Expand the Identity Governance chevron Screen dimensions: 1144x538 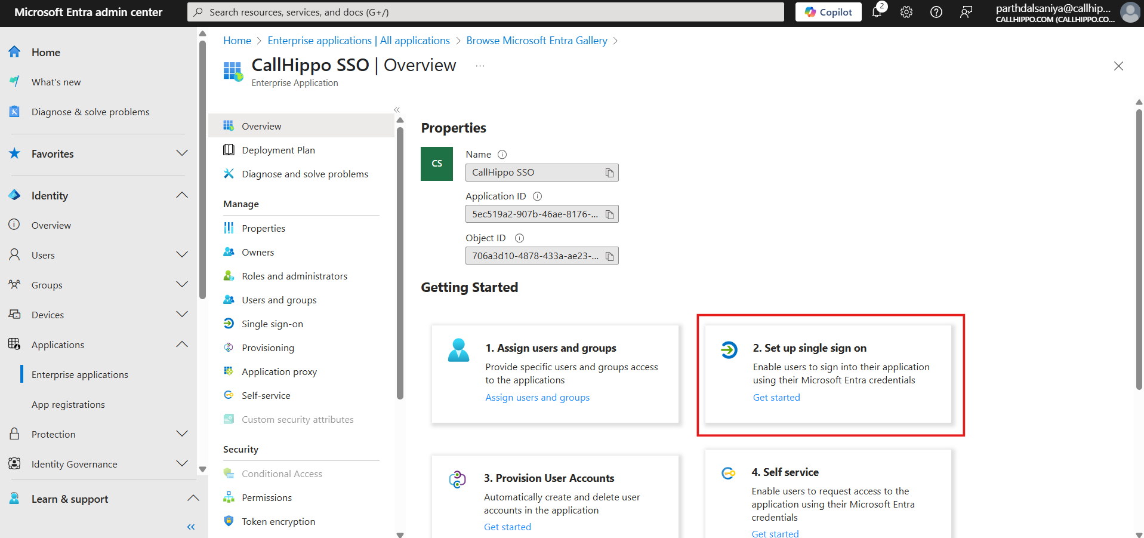[182, 464]
